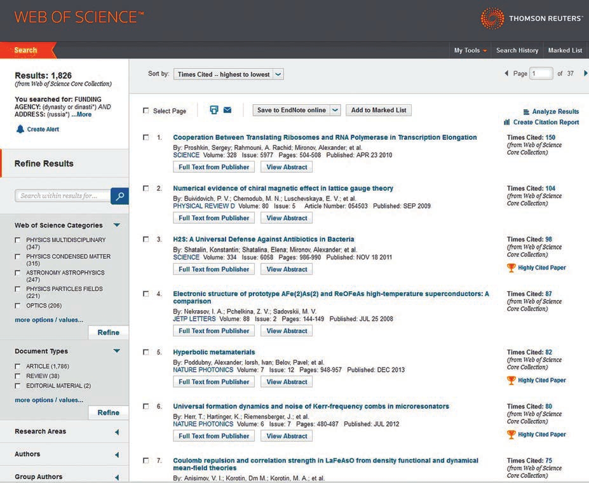589x483 pixels.
Task: Open Hyperbolic metamaterials title link
Action: (x=214, y=352)
